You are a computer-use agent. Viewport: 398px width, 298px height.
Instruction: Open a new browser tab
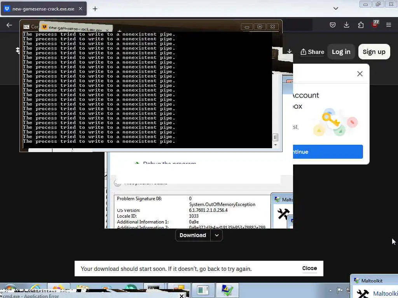click(x=95, y=9)
